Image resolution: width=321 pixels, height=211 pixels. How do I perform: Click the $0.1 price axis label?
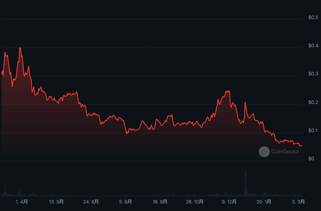(x=313, y=131)
